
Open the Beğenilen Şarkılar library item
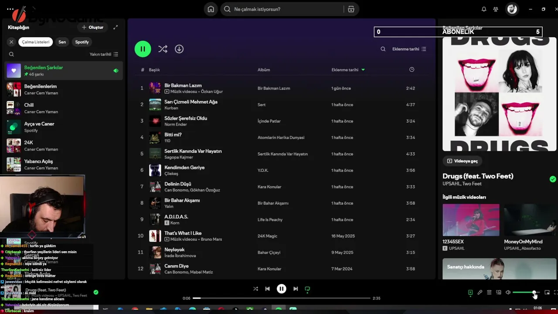point(64,71)
